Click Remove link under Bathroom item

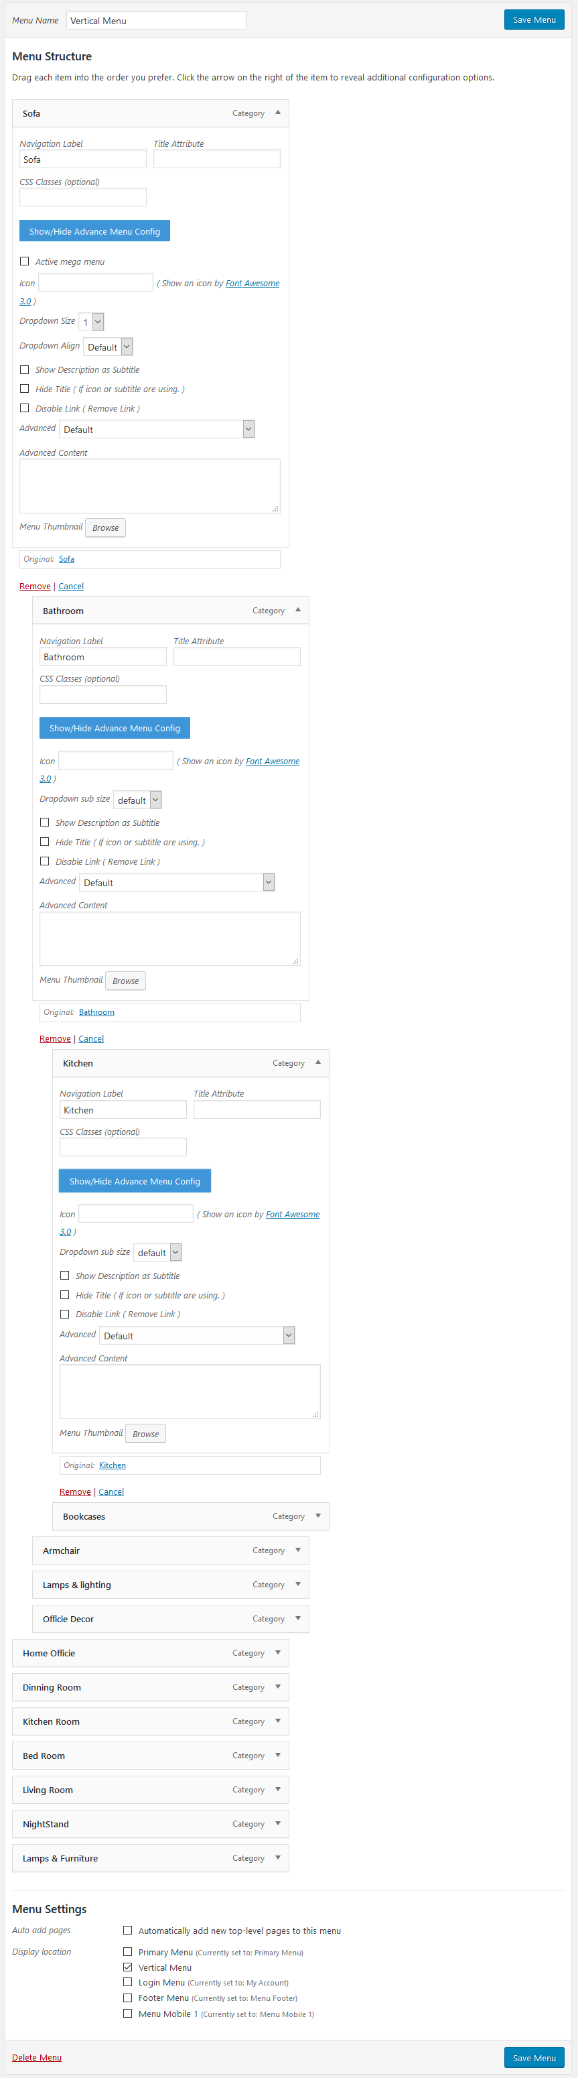55,1038
